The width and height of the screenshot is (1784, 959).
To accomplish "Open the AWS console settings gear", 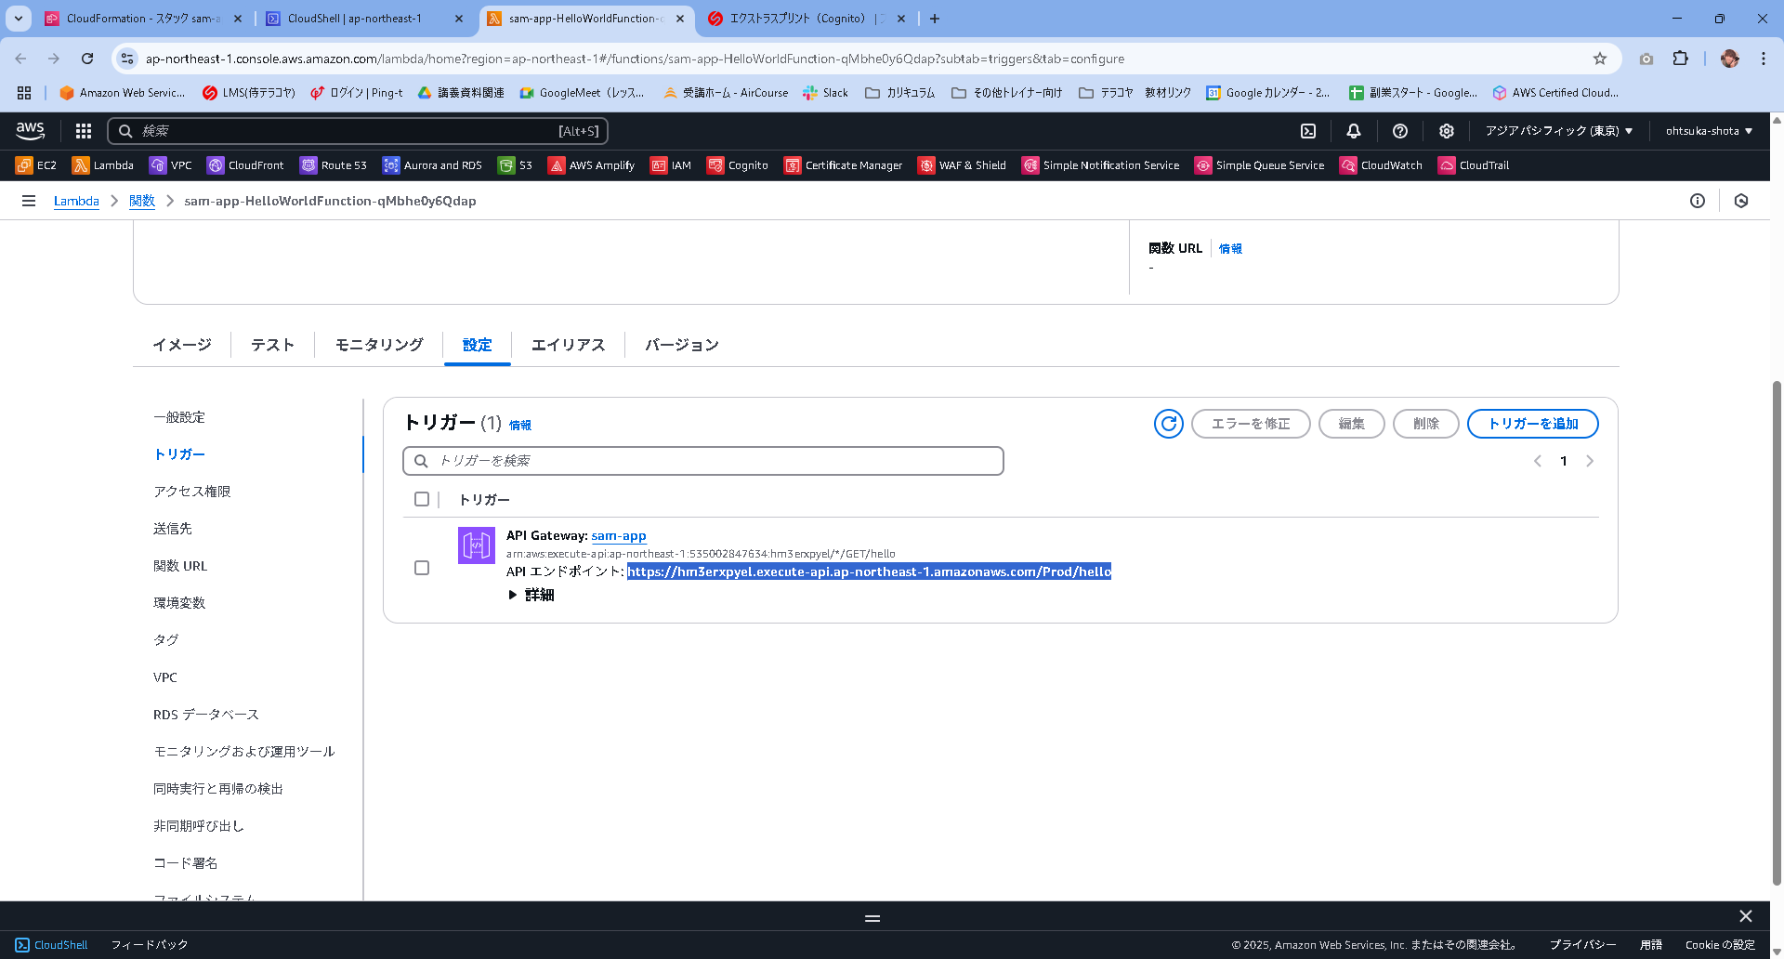I will 1446,130.
